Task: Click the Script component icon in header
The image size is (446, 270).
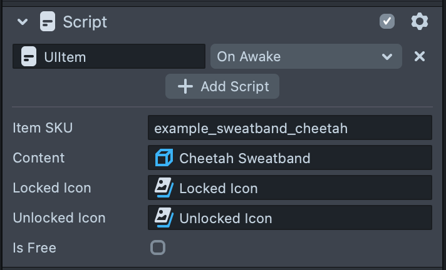Action: click(47, 22)
